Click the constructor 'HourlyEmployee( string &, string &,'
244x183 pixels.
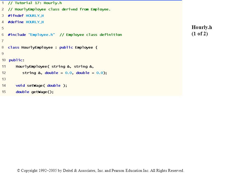pos(55,67)
